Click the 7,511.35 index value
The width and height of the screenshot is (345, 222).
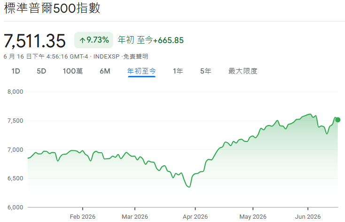click(35, 41)
